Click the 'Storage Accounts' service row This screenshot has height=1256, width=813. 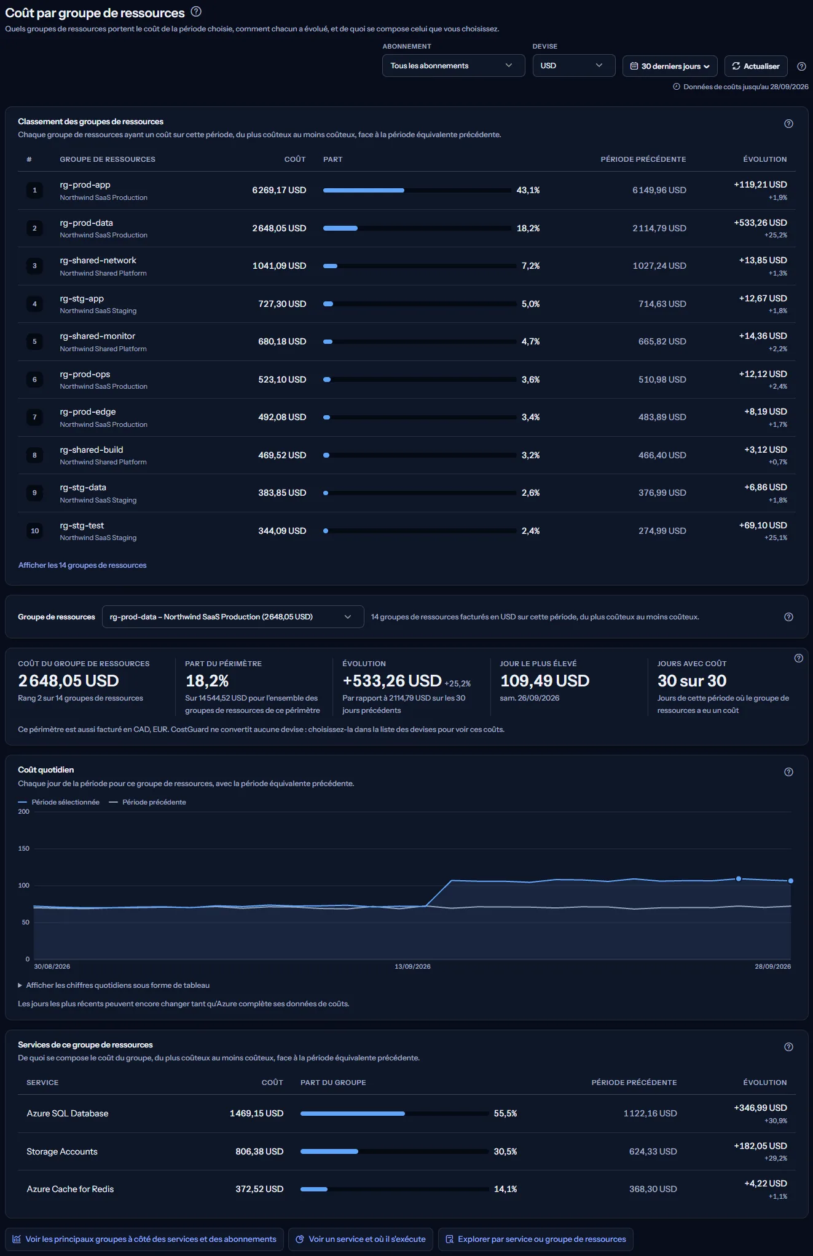407,1152
